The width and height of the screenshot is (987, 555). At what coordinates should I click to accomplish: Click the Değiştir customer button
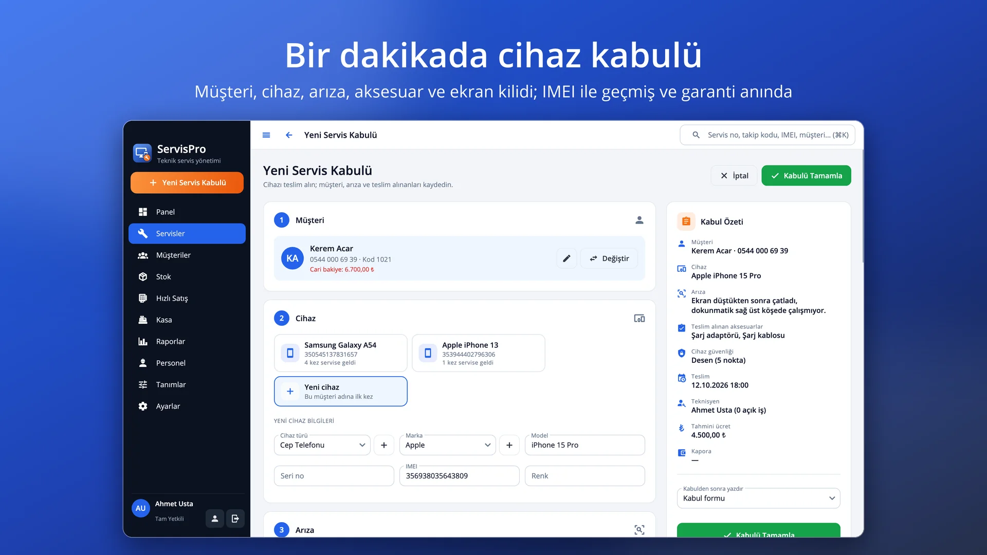coord(609,258)
